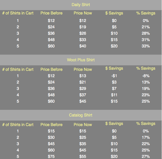Click '# of Shirts in Cart' header in Daily Shirt
The image size is (162, 159).
[x=18, y=13]
